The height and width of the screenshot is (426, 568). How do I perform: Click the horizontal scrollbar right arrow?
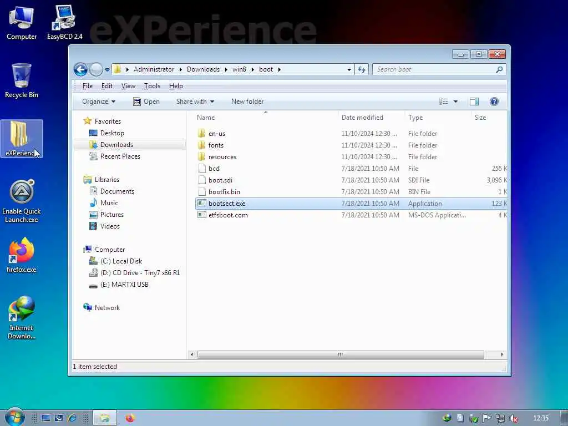pos(502,354)
